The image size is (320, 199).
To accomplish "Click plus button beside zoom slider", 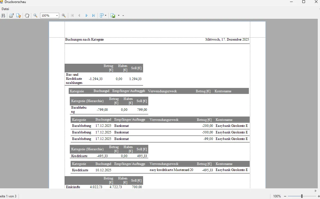I will (x=319, y=196).
